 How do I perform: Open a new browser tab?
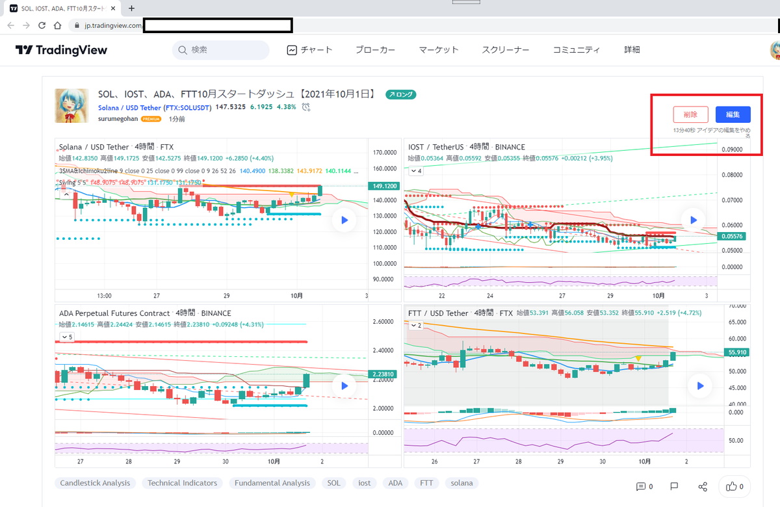pyautogui.click(x=132, y=8)
